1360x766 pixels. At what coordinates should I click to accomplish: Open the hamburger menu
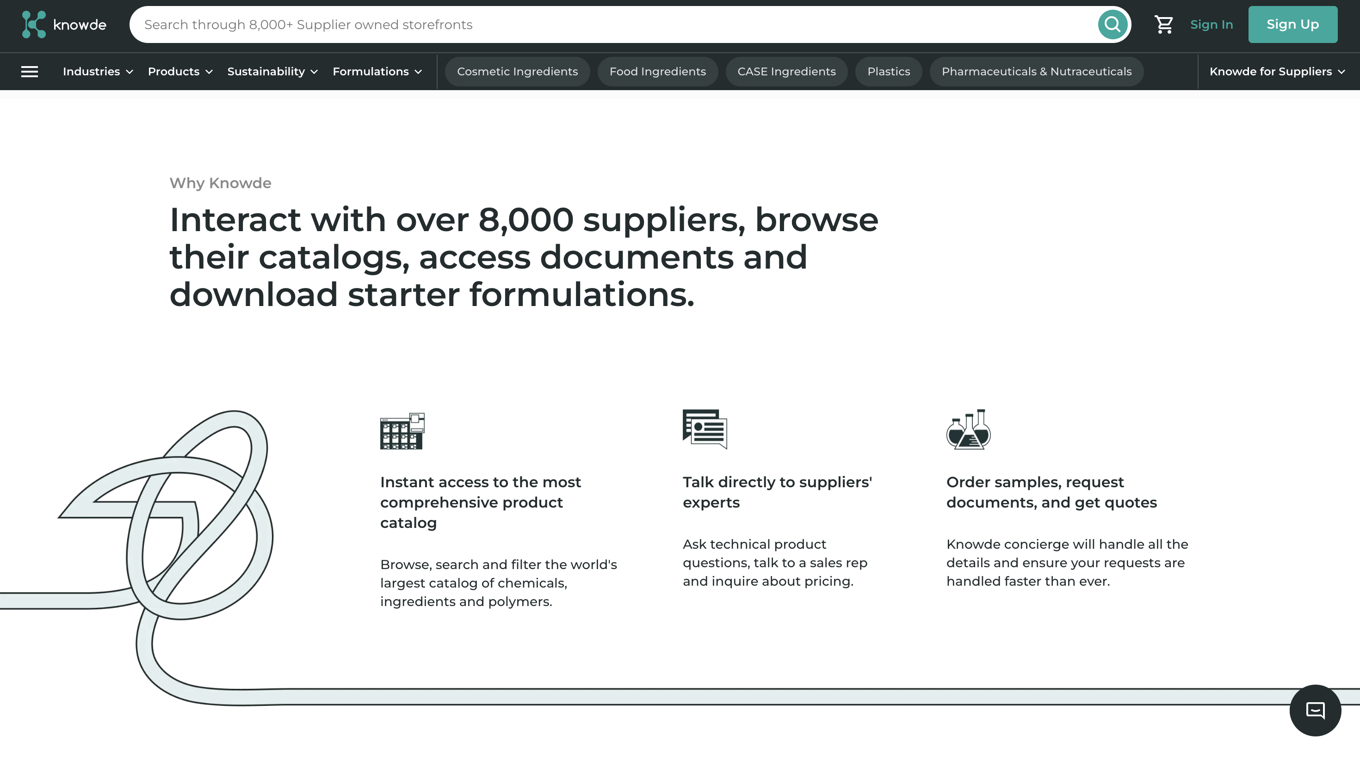click(30, 72)
